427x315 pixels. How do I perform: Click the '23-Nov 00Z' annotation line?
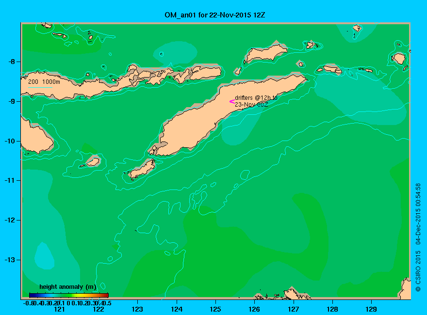coord(251,105)
